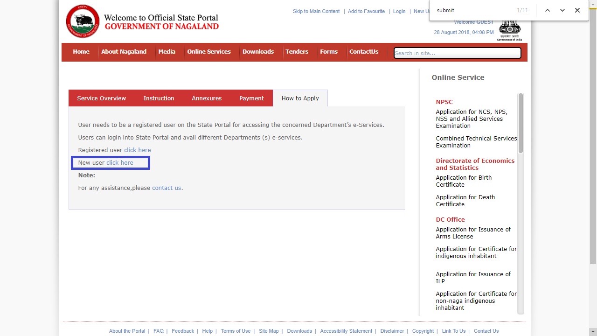Go to next find-in-page result

point(562,10)
